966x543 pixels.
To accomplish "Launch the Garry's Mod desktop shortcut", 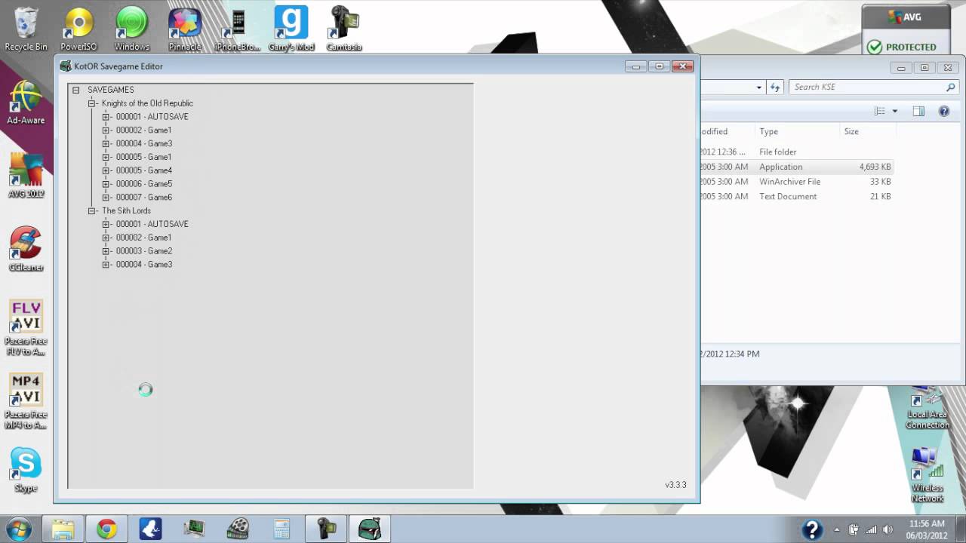I will (291, 30).
